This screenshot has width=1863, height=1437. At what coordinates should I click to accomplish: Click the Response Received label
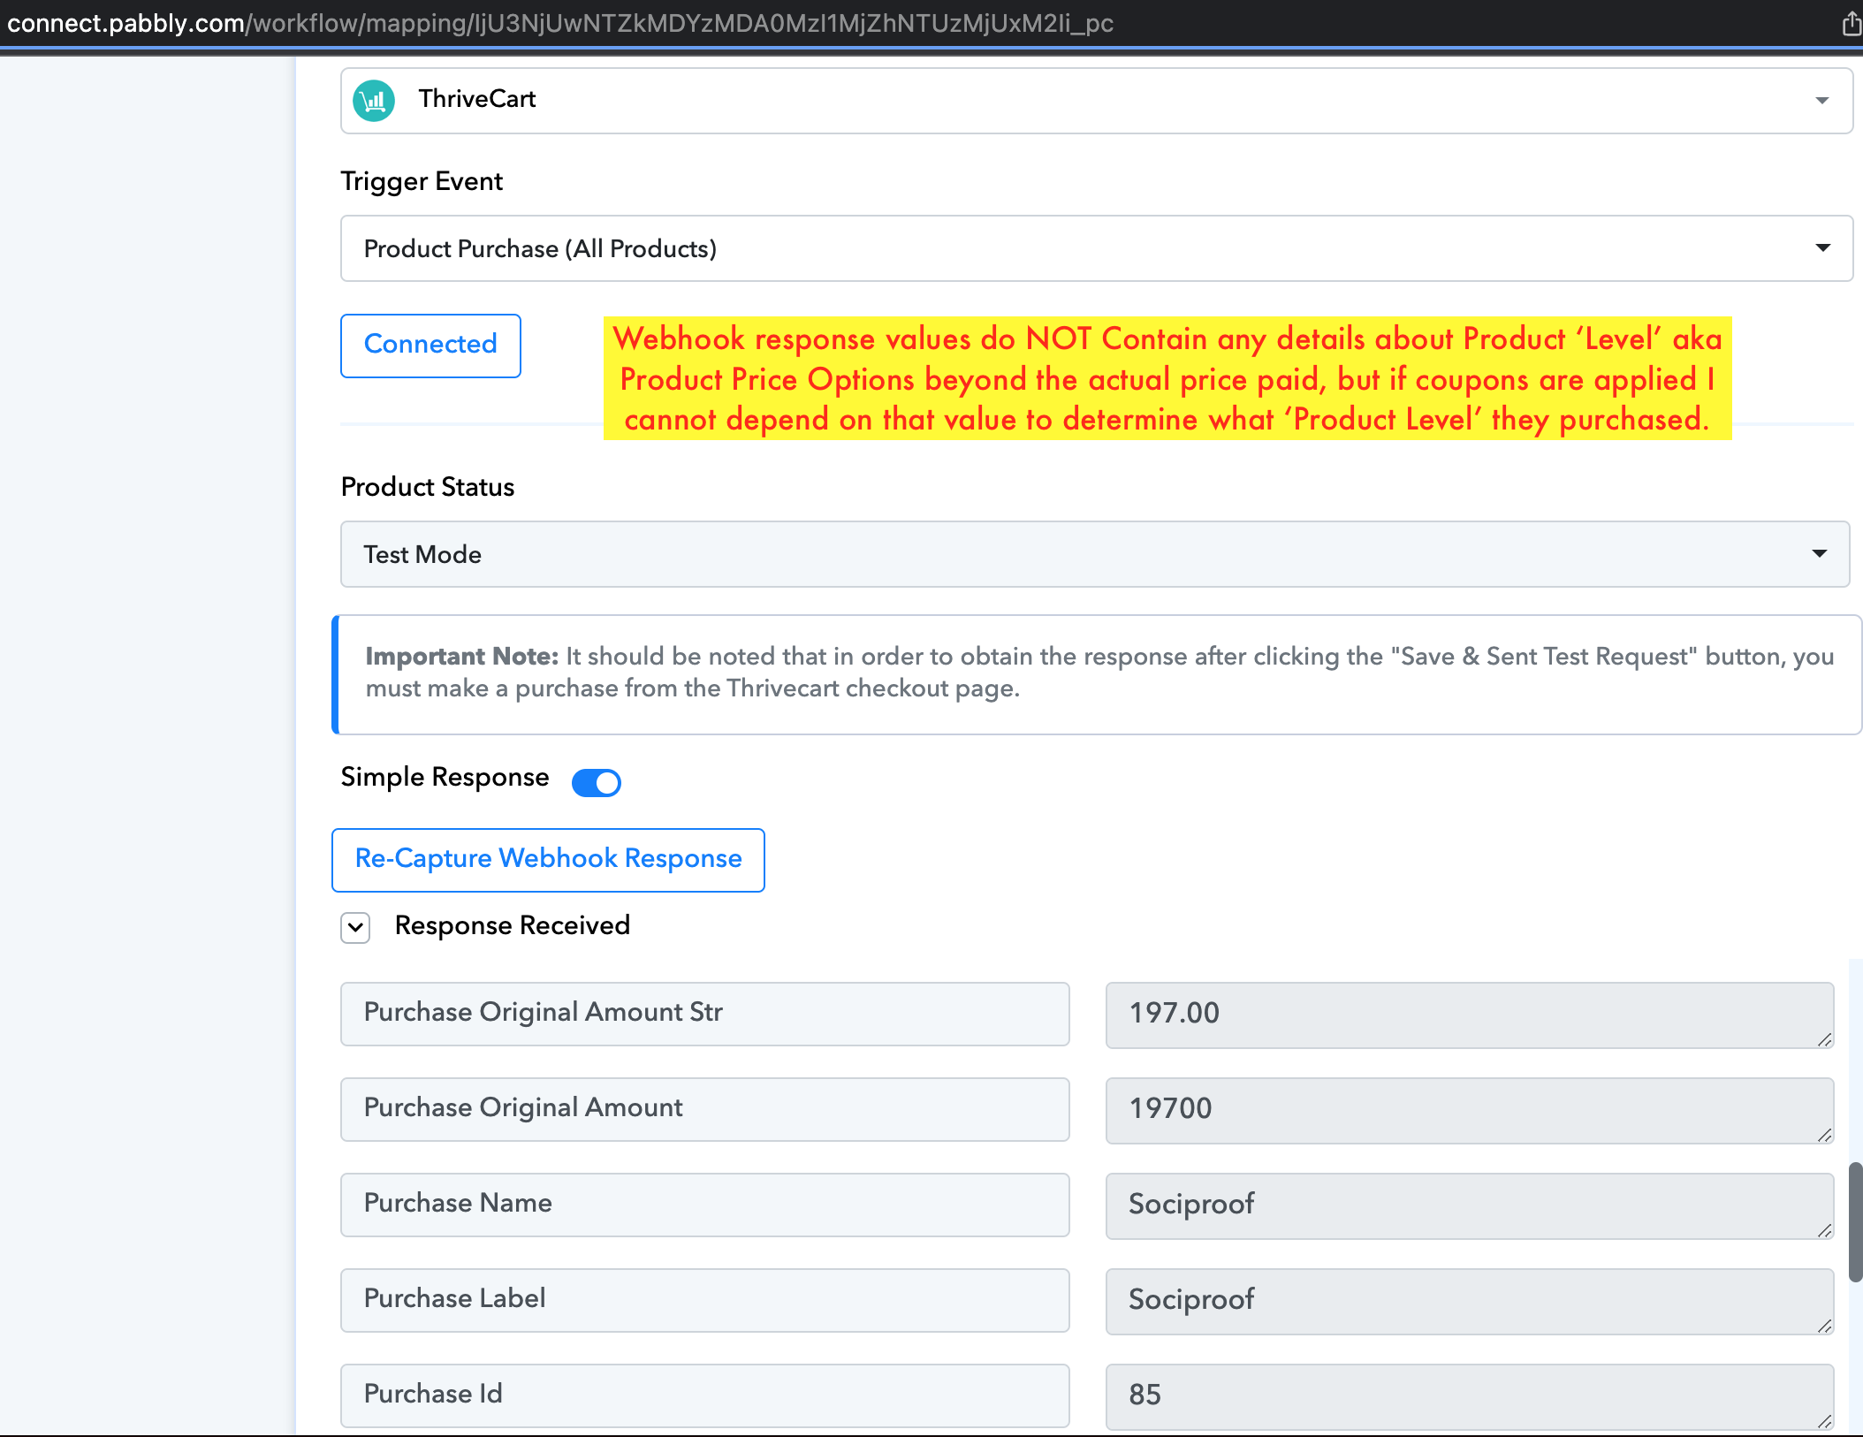pos(513,925)
